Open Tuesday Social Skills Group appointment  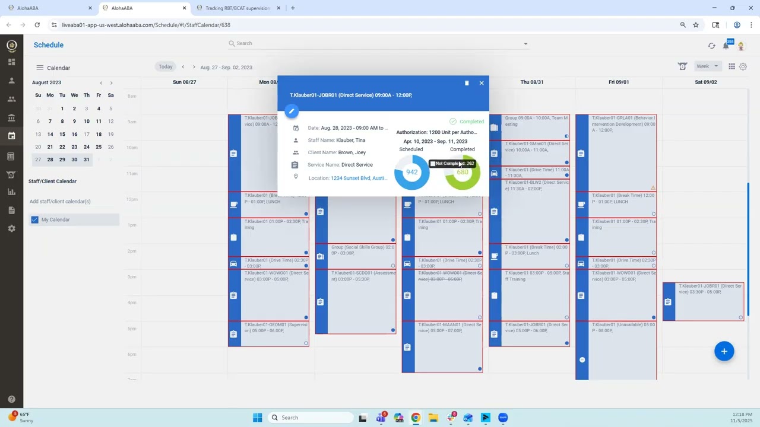coord(355,256)
